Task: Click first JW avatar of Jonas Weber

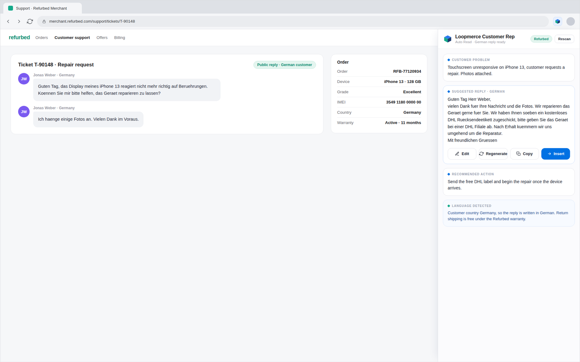Action: click(24, 79)
